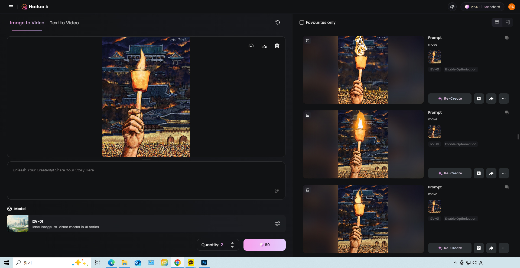Open Task View on the taskbar

tap(97, 263)
